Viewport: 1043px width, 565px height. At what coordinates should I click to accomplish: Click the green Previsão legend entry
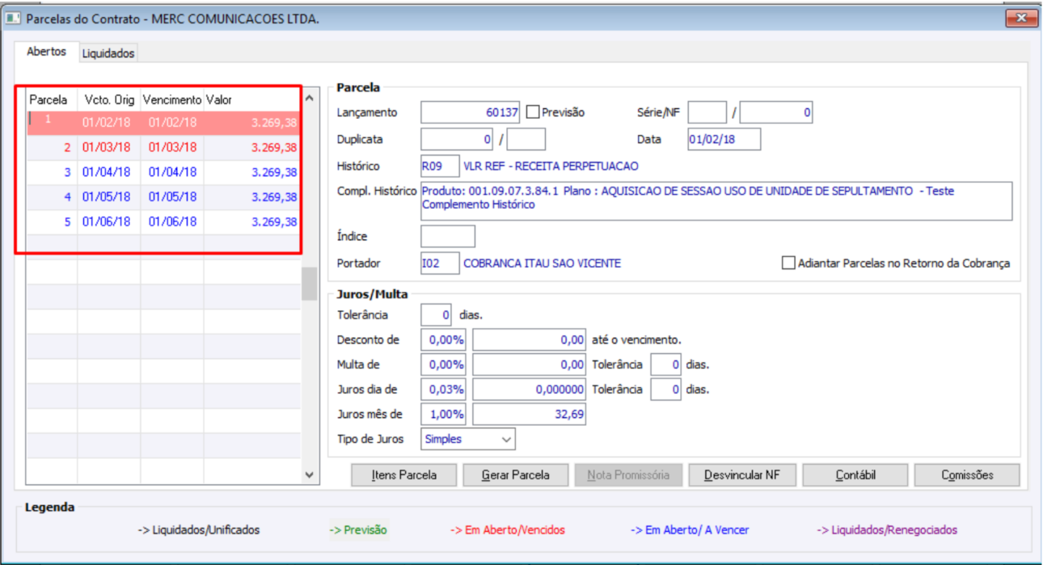[x=358, y=530]
